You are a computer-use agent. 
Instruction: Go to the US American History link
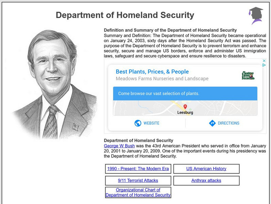point(206,169)
